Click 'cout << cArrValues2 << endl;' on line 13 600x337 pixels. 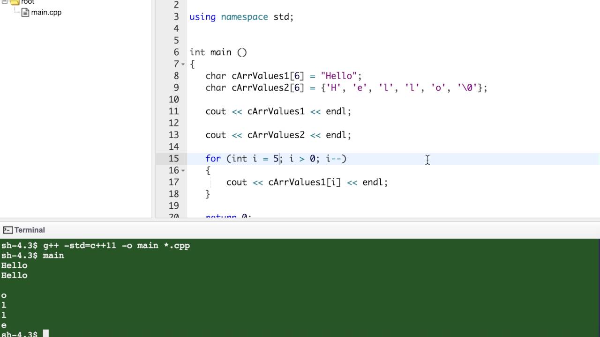tap(278, 135)
